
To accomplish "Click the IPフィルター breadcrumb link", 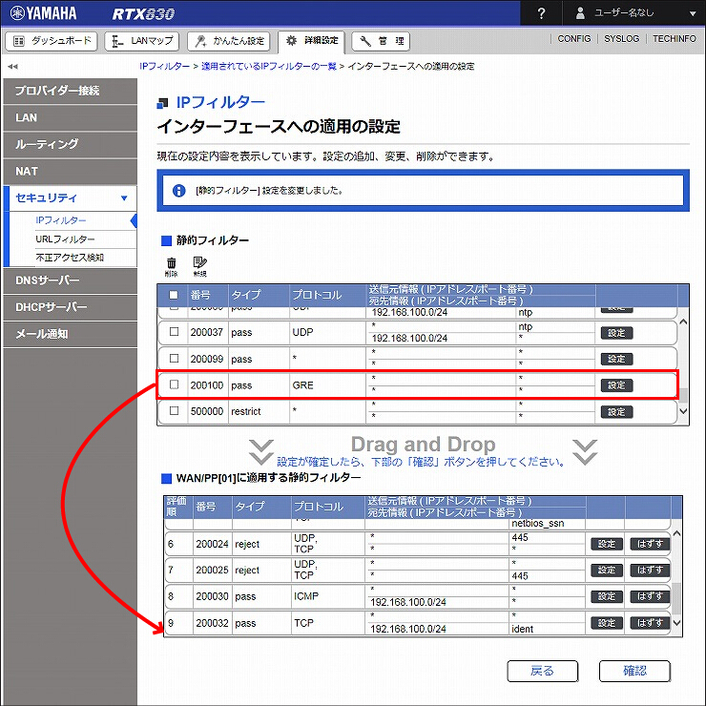I will pos(164,66).
